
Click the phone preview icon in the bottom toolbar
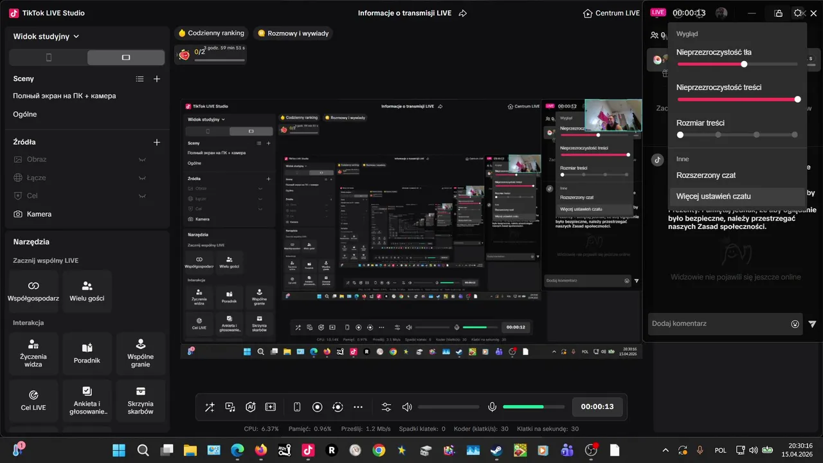(x=297, y=407)
